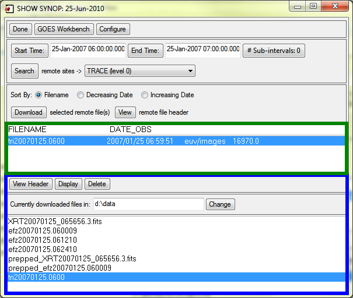Start a Search of remote sites
353x298 pixels.
[x=24, y=71]
